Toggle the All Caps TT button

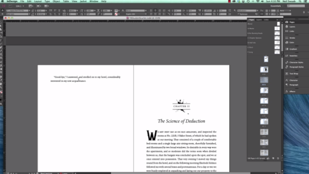coord(51,11)
